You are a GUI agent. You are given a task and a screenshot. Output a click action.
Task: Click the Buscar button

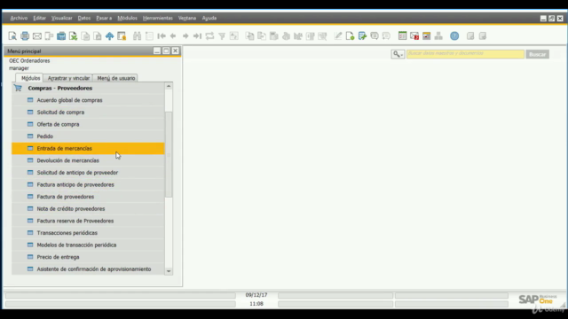[537, 54]
